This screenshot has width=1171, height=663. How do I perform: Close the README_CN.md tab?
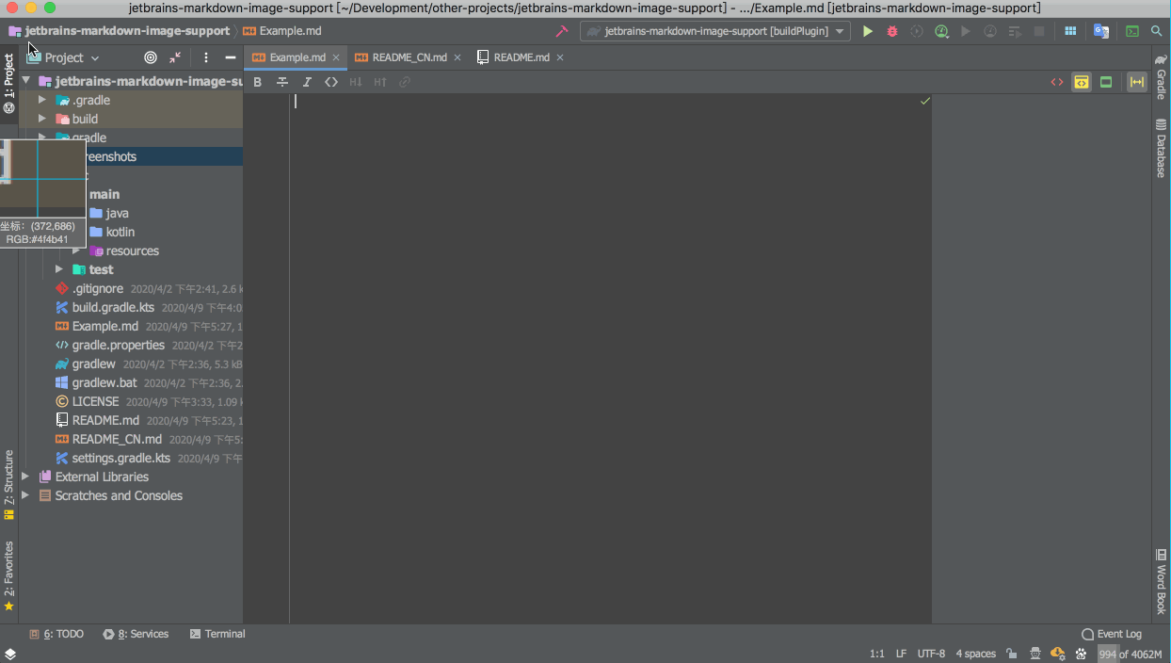(457, 57)
